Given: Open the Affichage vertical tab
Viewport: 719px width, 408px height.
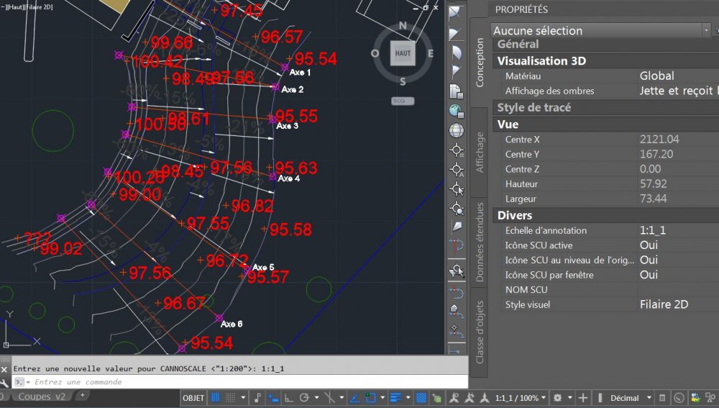Looking at the screenshot, I should [x=479, y=152].
